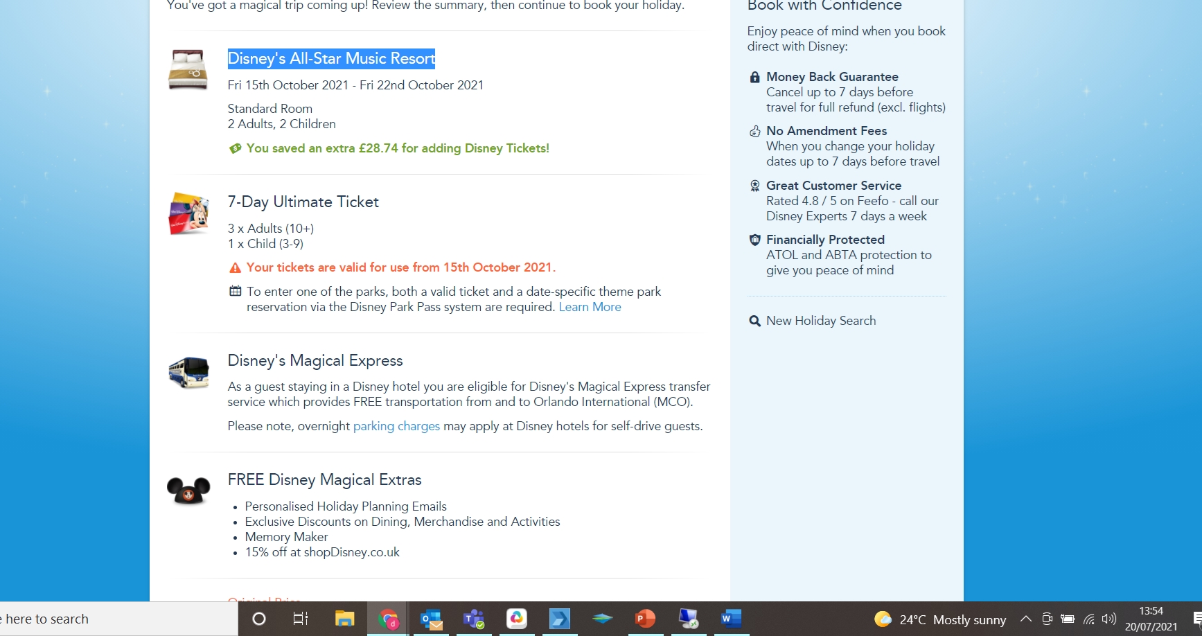Click the Mickey ears hat icon
The image size is (1202, 636).
coord(188,491)
